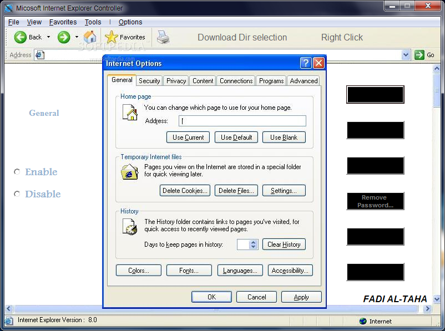This screenshot has height=331, width=445.
Task: Click the Delete Files button
Action: coord(236,191)
